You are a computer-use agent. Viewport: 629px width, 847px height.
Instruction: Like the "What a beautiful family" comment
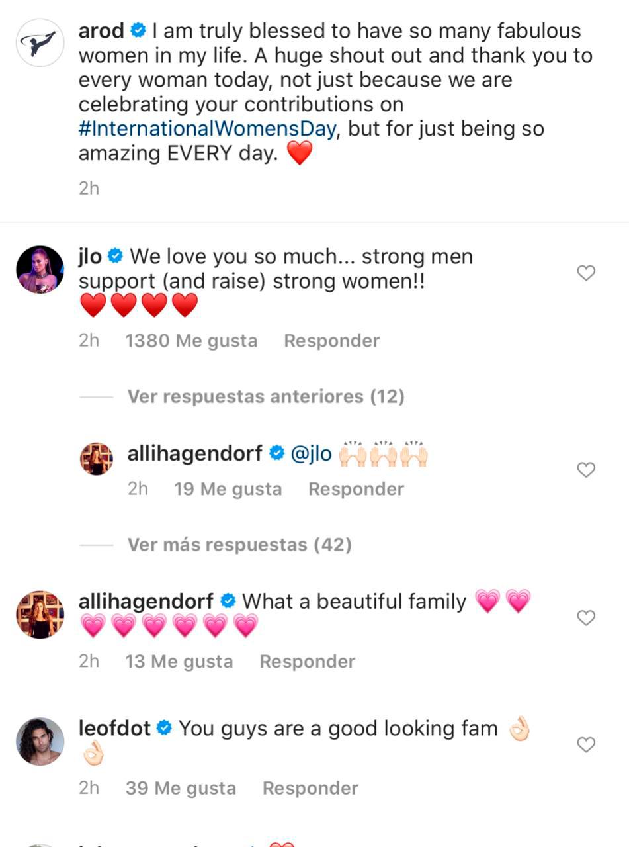[586, 618]
